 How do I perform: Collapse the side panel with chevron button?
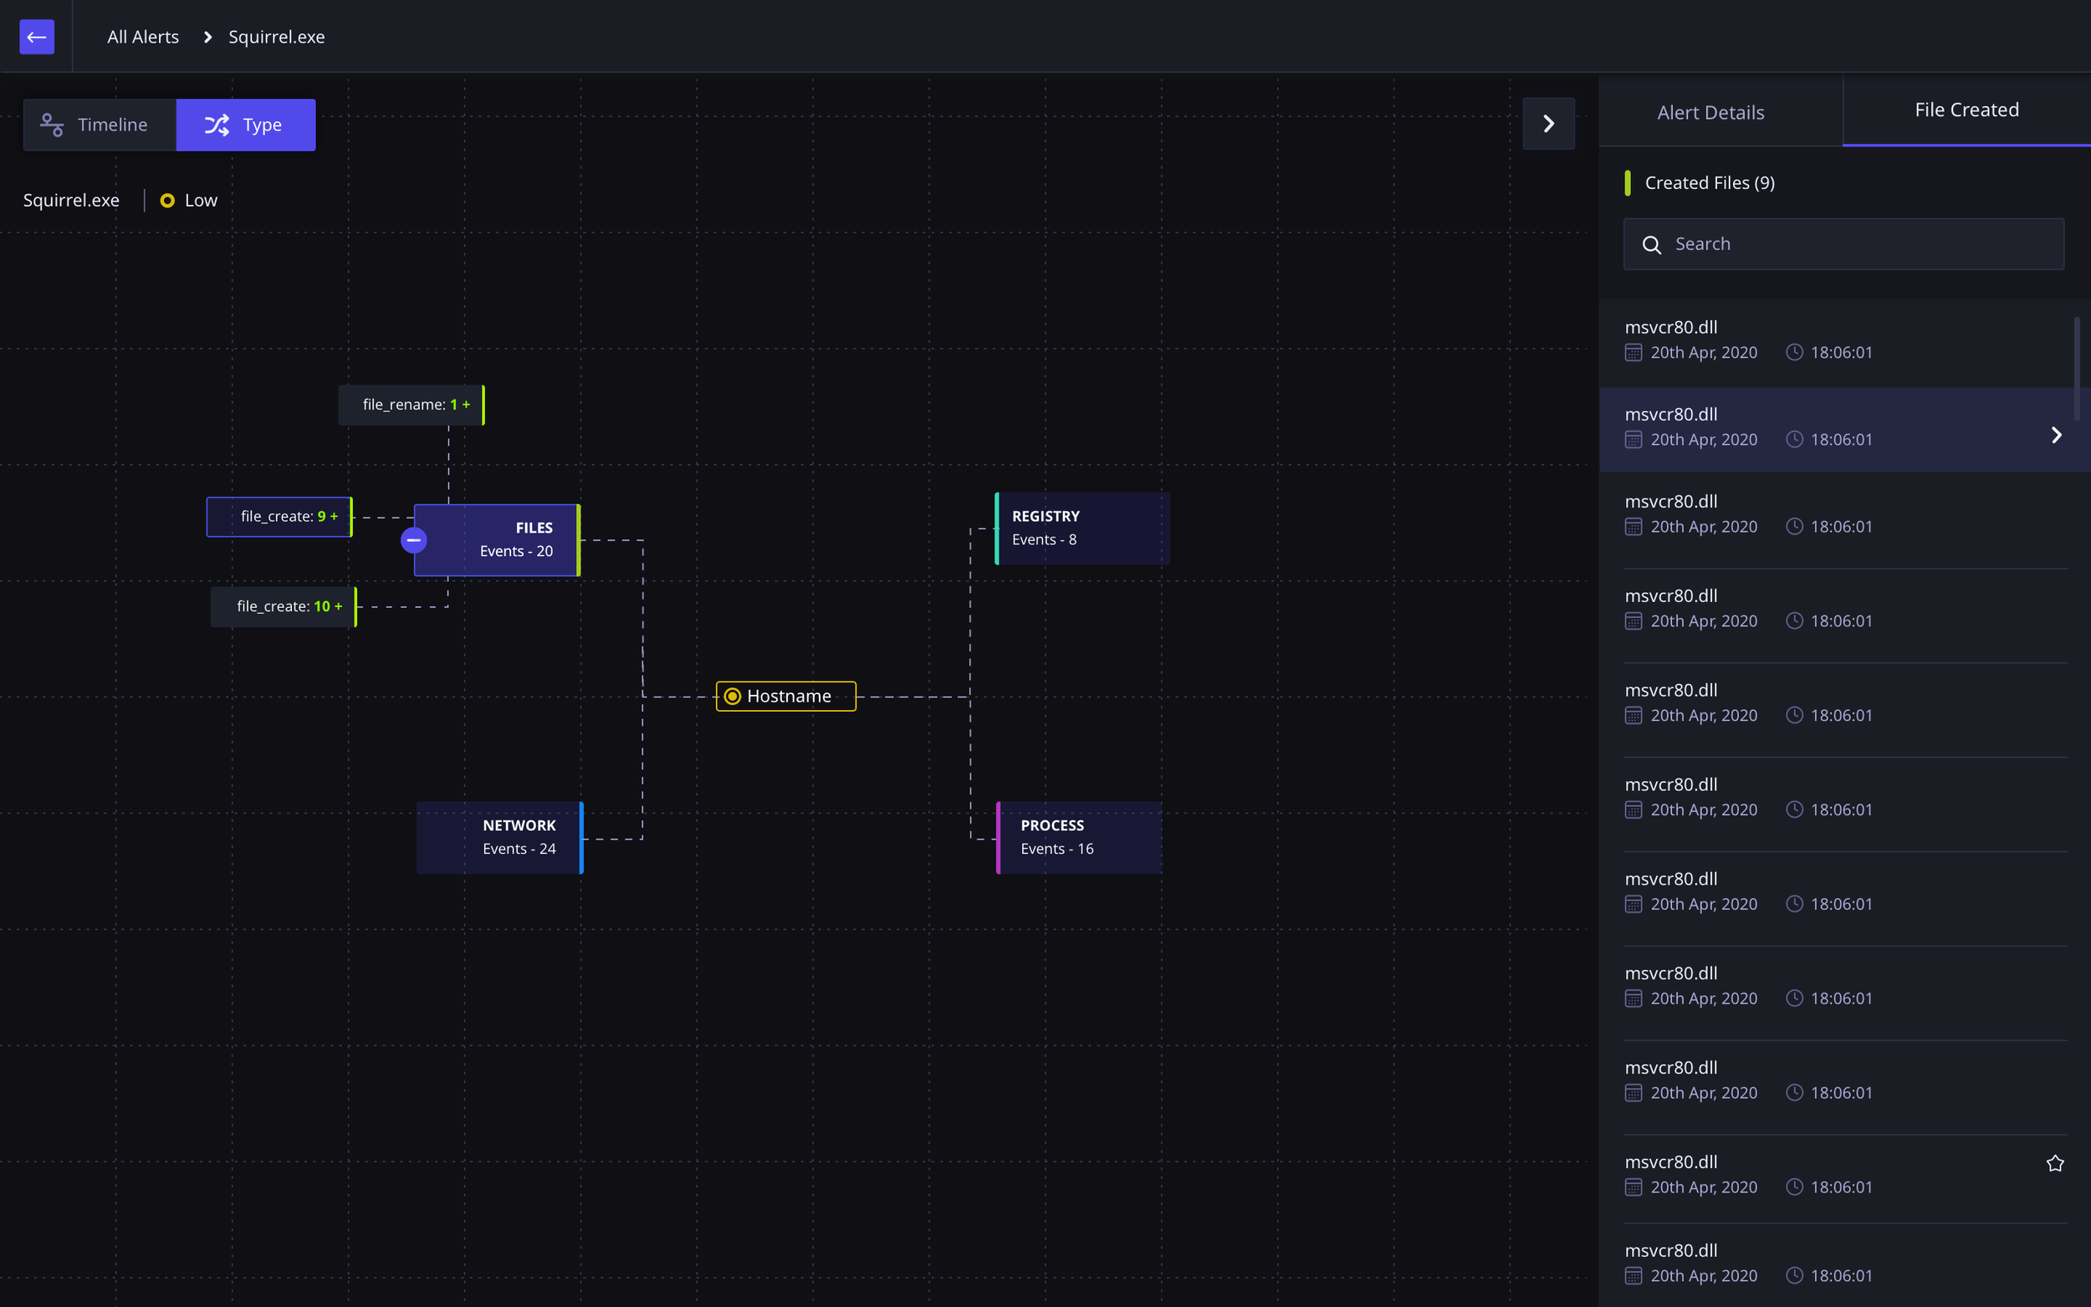click(1548, 125)
